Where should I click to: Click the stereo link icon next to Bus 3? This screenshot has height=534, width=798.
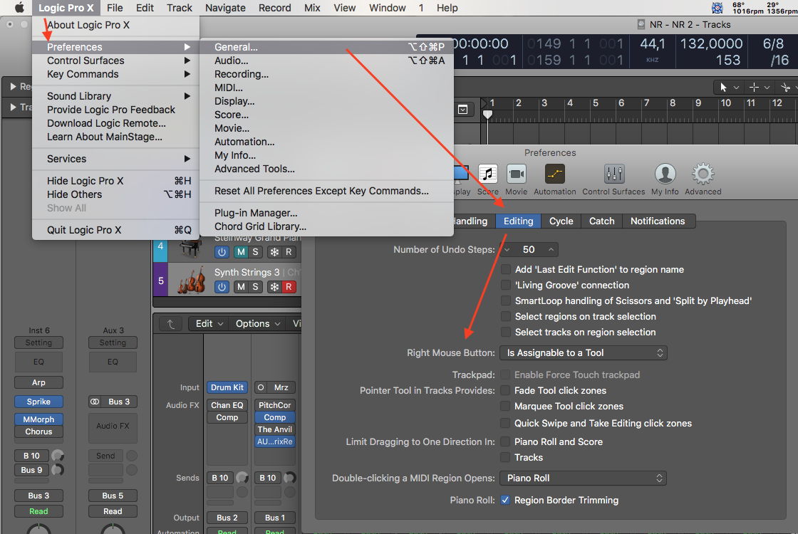95,402
